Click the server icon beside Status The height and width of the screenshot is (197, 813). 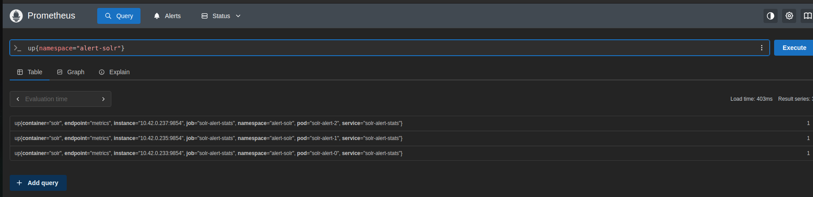click(205, 16)
